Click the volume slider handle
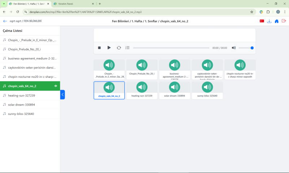 click(x=252, y=48)
